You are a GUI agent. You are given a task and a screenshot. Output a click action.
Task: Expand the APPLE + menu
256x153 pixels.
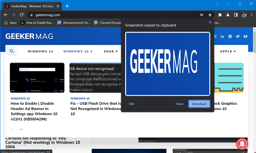(x=228, y=51)
